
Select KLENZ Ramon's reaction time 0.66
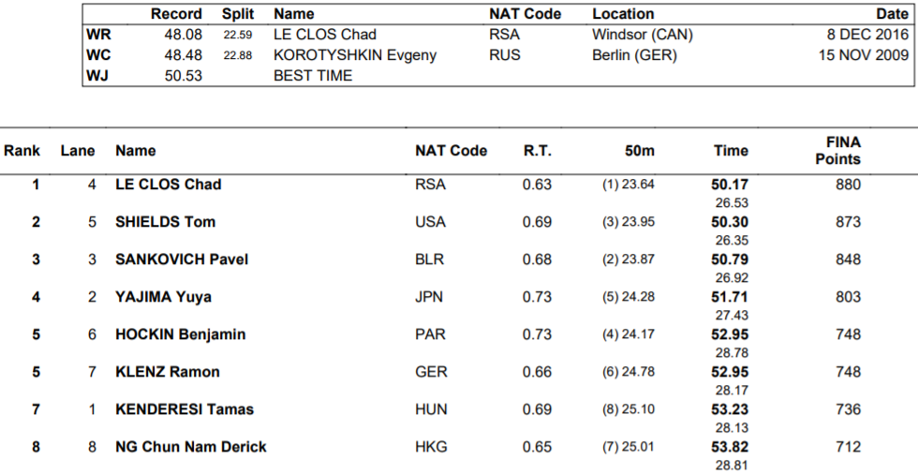pos(537,372)
